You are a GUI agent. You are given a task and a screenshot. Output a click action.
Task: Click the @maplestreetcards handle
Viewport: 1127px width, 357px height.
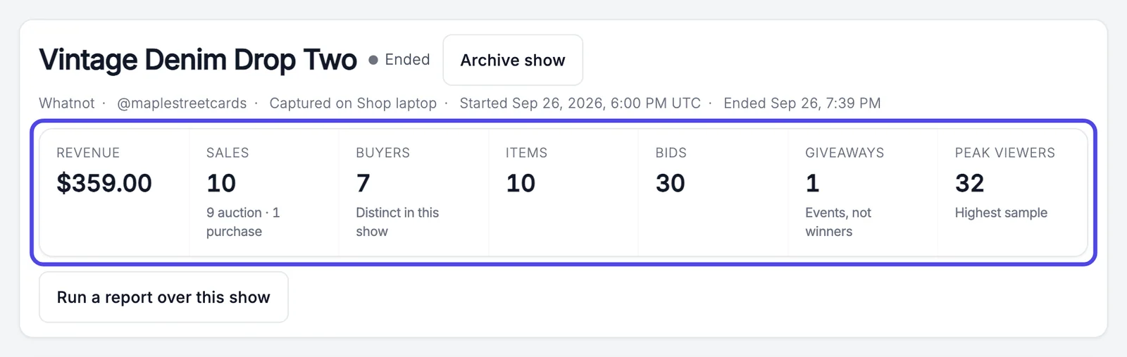coord(182,103)
